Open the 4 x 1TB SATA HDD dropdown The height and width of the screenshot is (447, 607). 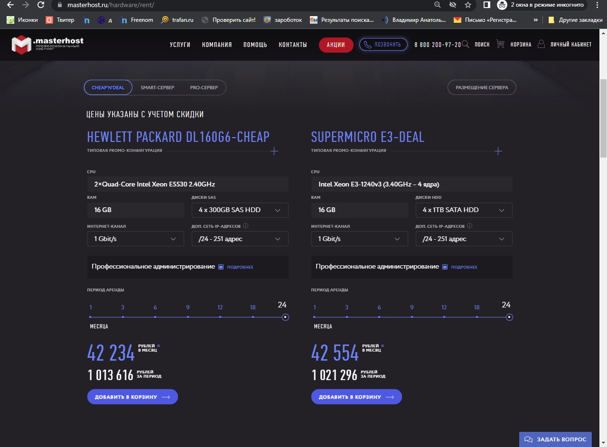click(464, 210)
